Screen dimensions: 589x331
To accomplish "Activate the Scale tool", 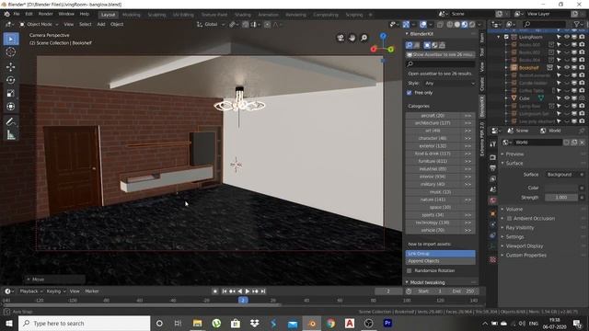I will [11, 93].
